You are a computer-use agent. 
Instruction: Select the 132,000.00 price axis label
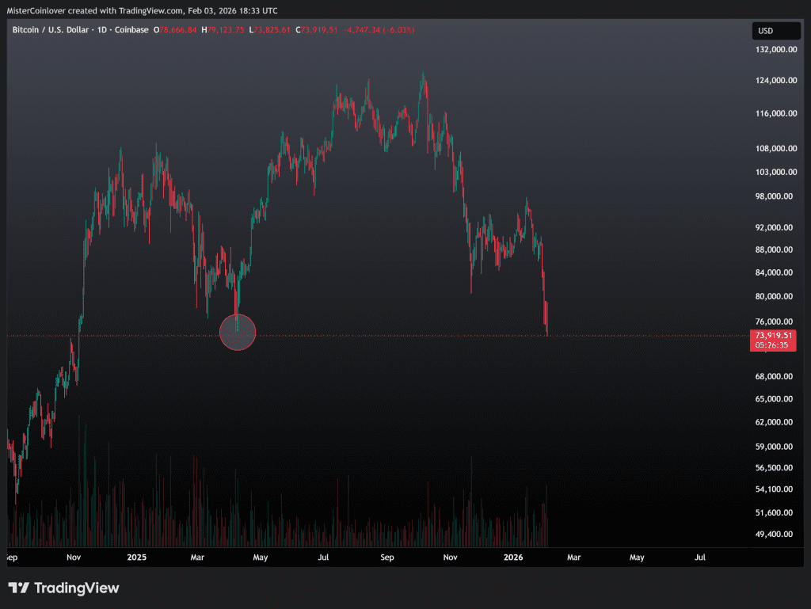pos(772,49)
